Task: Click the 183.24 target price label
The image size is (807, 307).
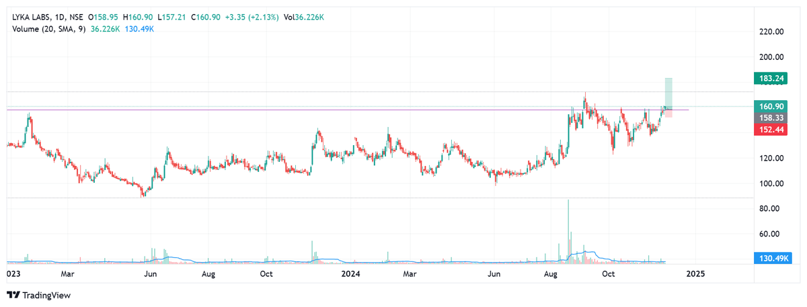Action: [x=769, y=79]
